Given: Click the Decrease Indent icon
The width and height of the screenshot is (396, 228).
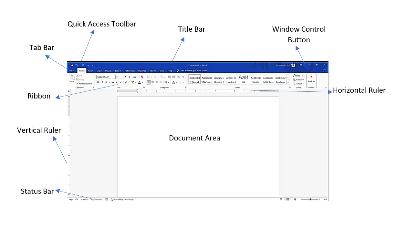Looking at the screenshot, I should [169, 77].
